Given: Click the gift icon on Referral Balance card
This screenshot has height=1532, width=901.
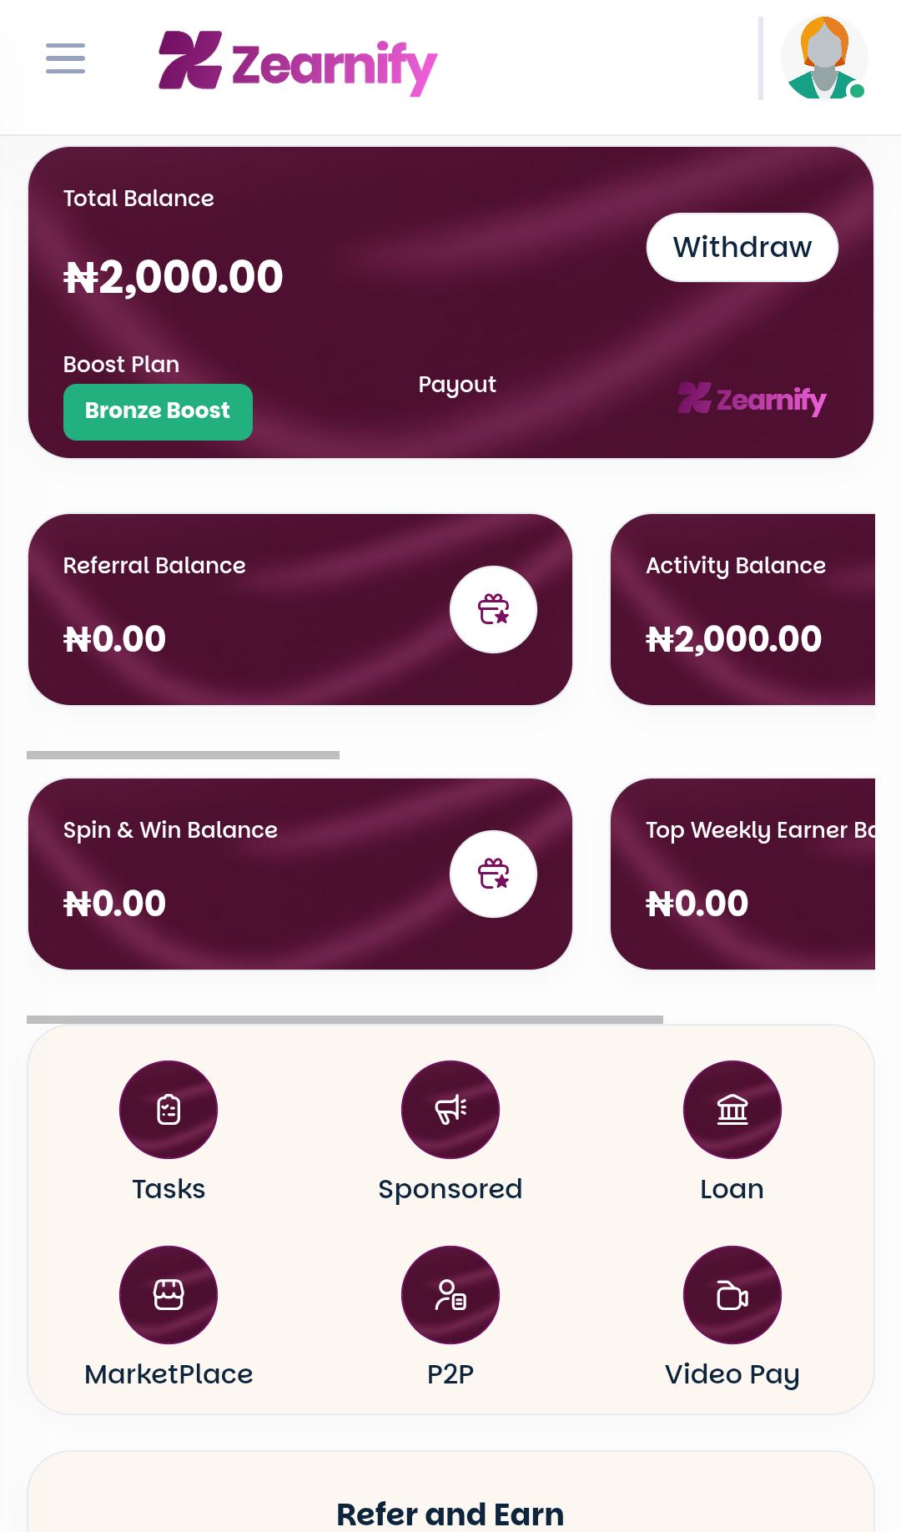Looking at the screenshot, I should (x=494, y=610).
